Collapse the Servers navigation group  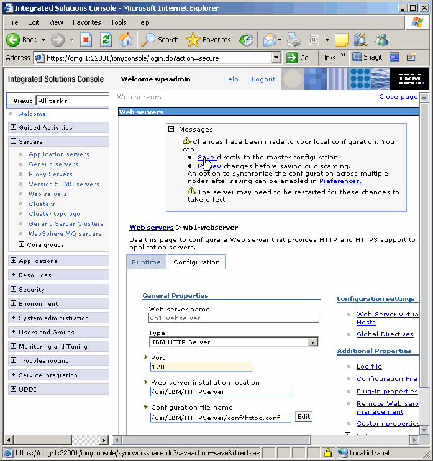(13, 141)
